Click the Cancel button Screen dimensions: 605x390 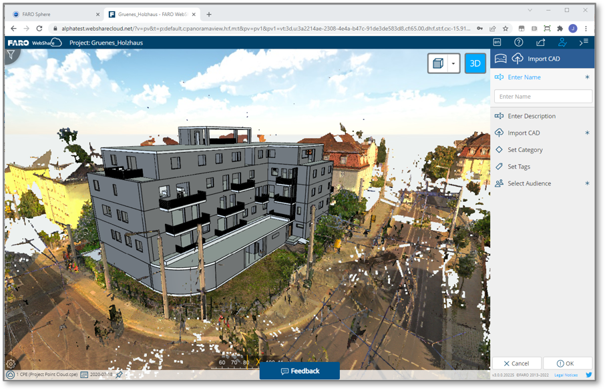[516, 363]
